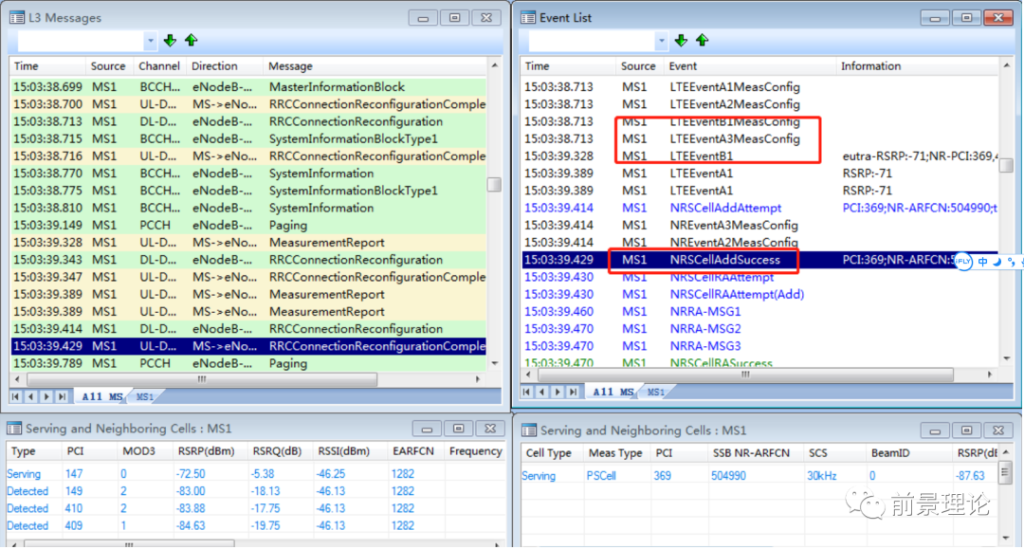
Task: Click the NR Serving and Neighboring Cells window icon
Action: [529, 430]
